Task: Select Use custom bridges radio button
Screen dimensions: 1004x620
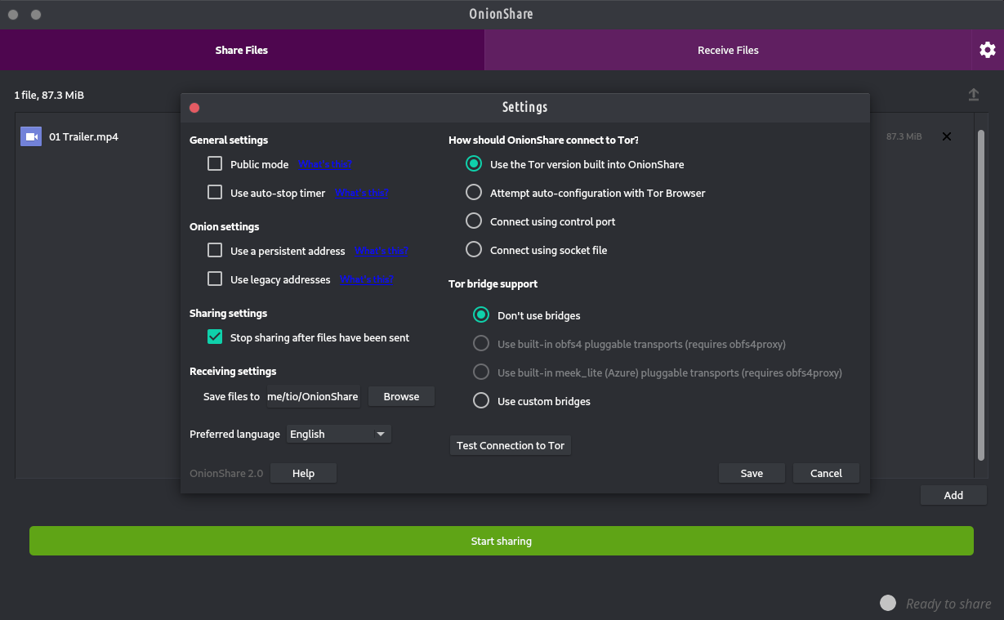Action: (482, 401)
